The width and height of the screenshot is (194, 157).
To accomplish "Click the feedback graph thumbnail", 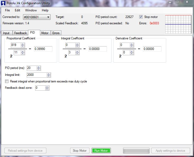I will tap(178, 24).
